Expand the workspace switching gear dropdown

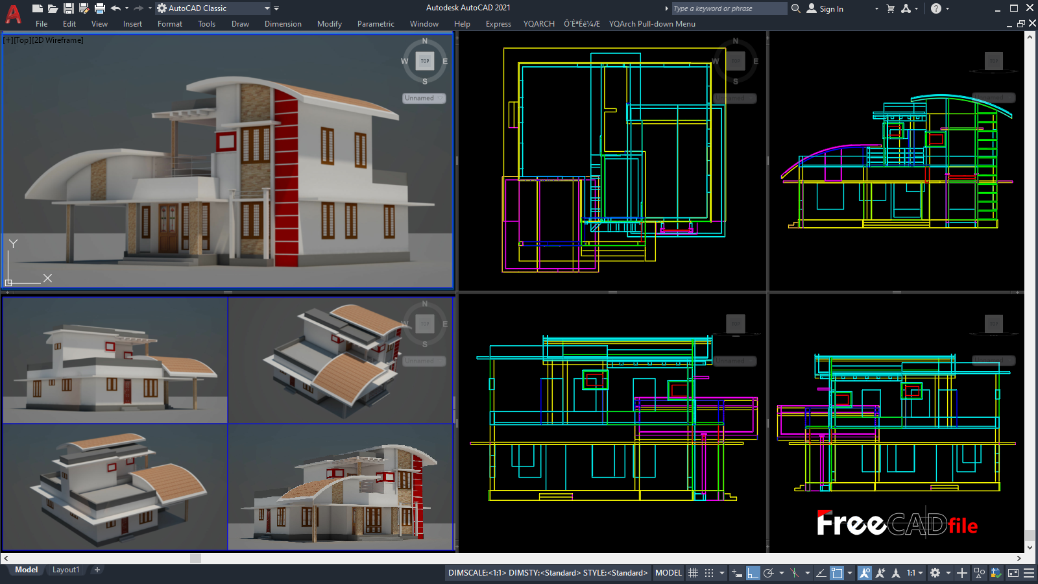click(948, 573)
